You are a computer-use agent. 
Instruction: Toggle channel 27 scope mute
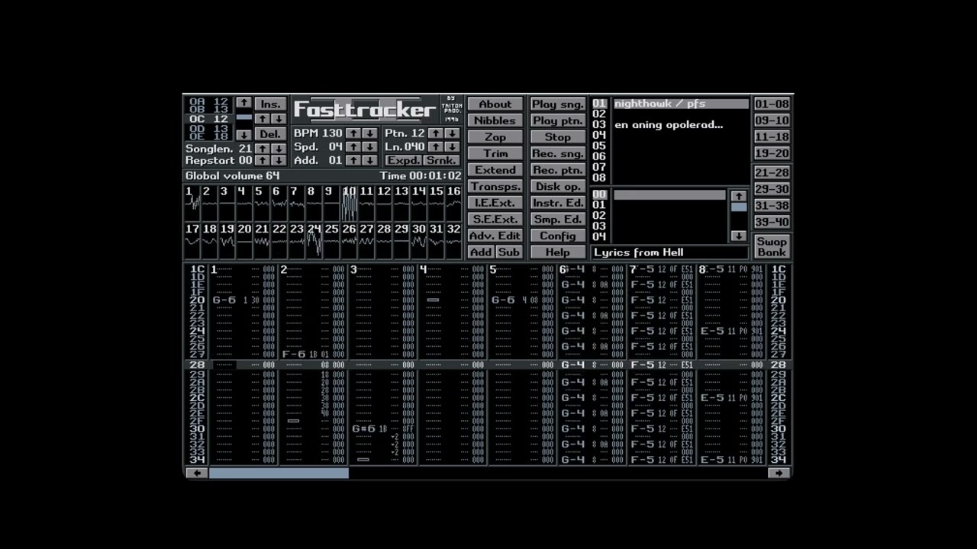coord(366,240)
